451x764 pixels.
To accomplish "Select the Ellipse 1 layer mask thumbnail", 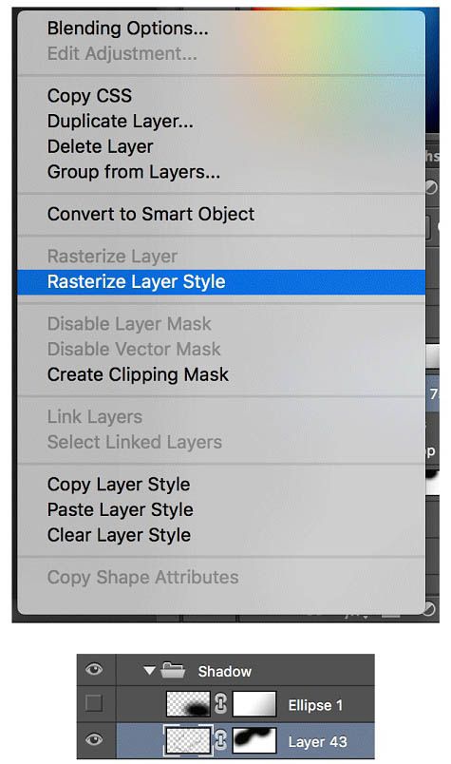I will (254, 704).
